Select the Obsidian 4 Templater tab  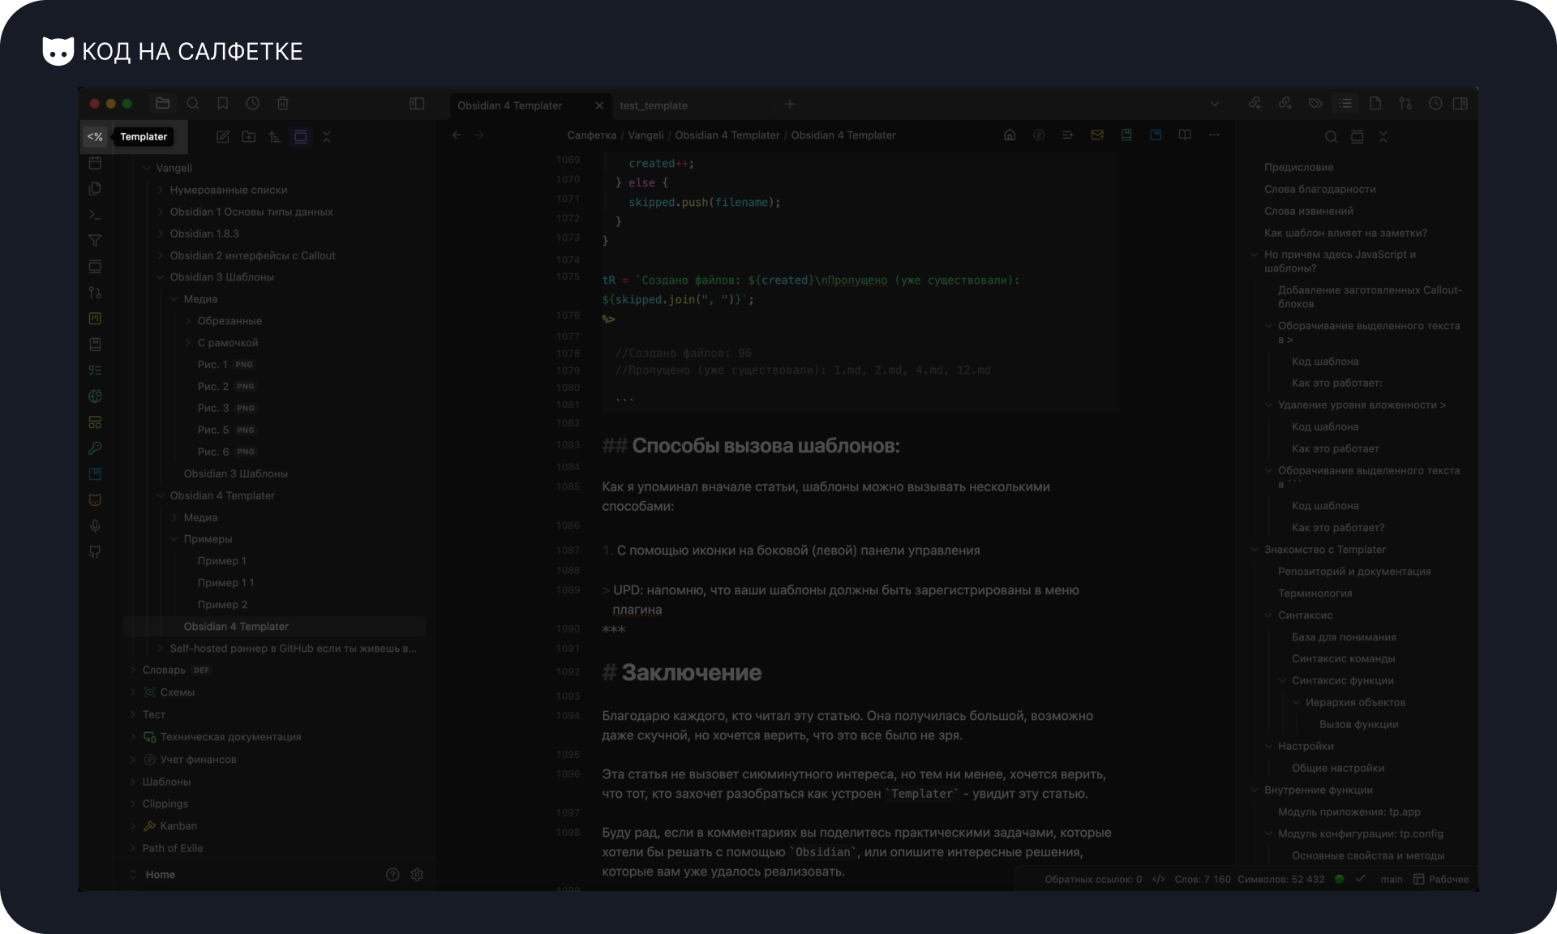[510, 105]
